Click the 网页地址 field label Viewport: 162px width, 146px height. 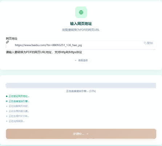pyautogui.click(x=12, y=38)
